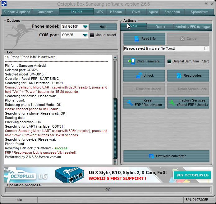Open the Agere tab
Viewport: 216px width, 204px height.
pyautogui.click(x=153, y=12)
